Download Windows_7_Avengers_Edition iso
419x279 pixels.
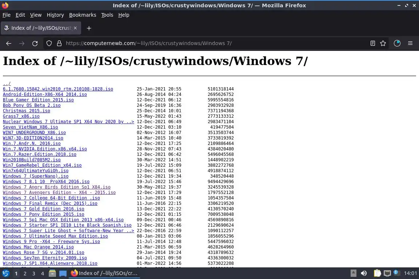click(x=59, y=193)
